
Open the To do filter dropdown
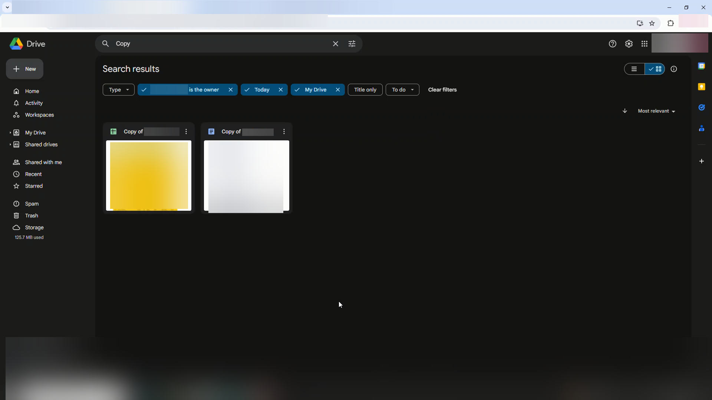402,90
